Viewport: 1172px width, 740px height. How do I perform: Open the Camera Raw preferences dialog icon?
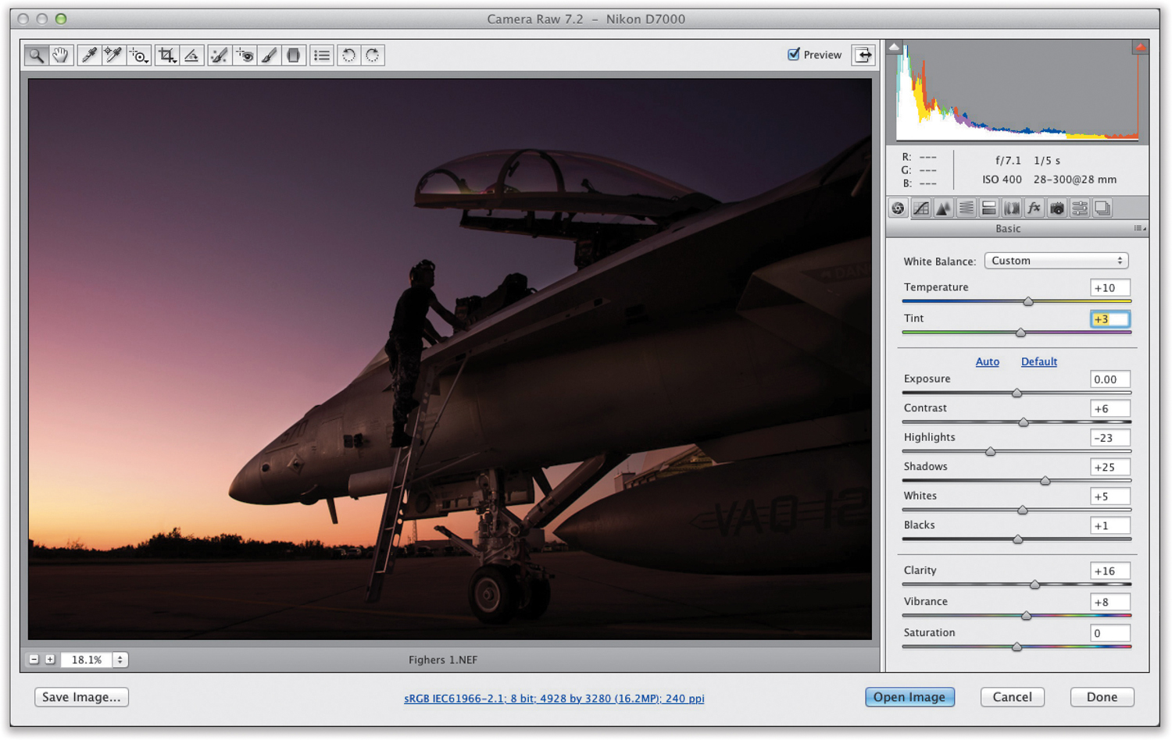pyautogui.click(x=321, y=55)
